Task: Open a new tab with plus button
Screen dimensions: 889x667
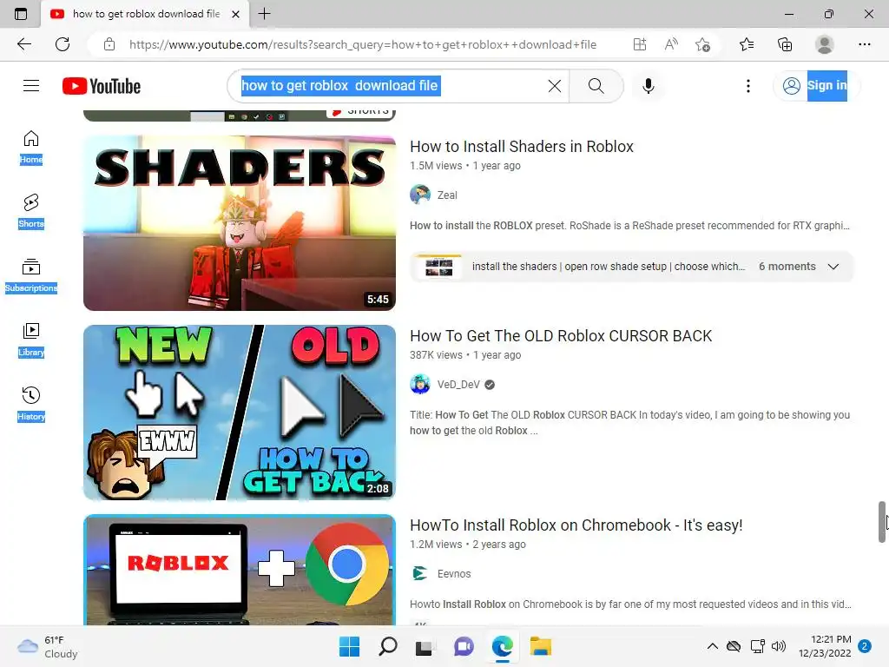Action: [x=264, y=14]
